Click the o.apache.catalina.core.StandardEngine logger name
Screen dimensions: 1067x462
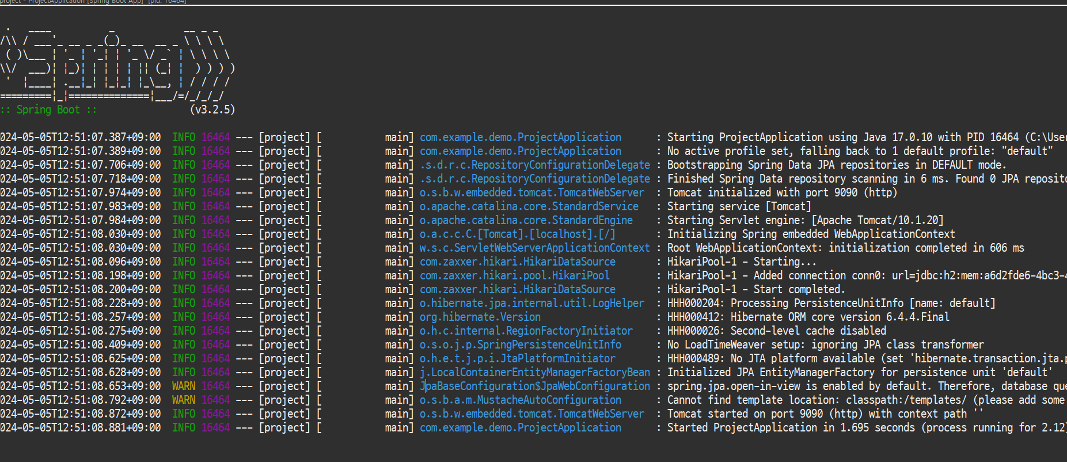click(x=526, y=220)
